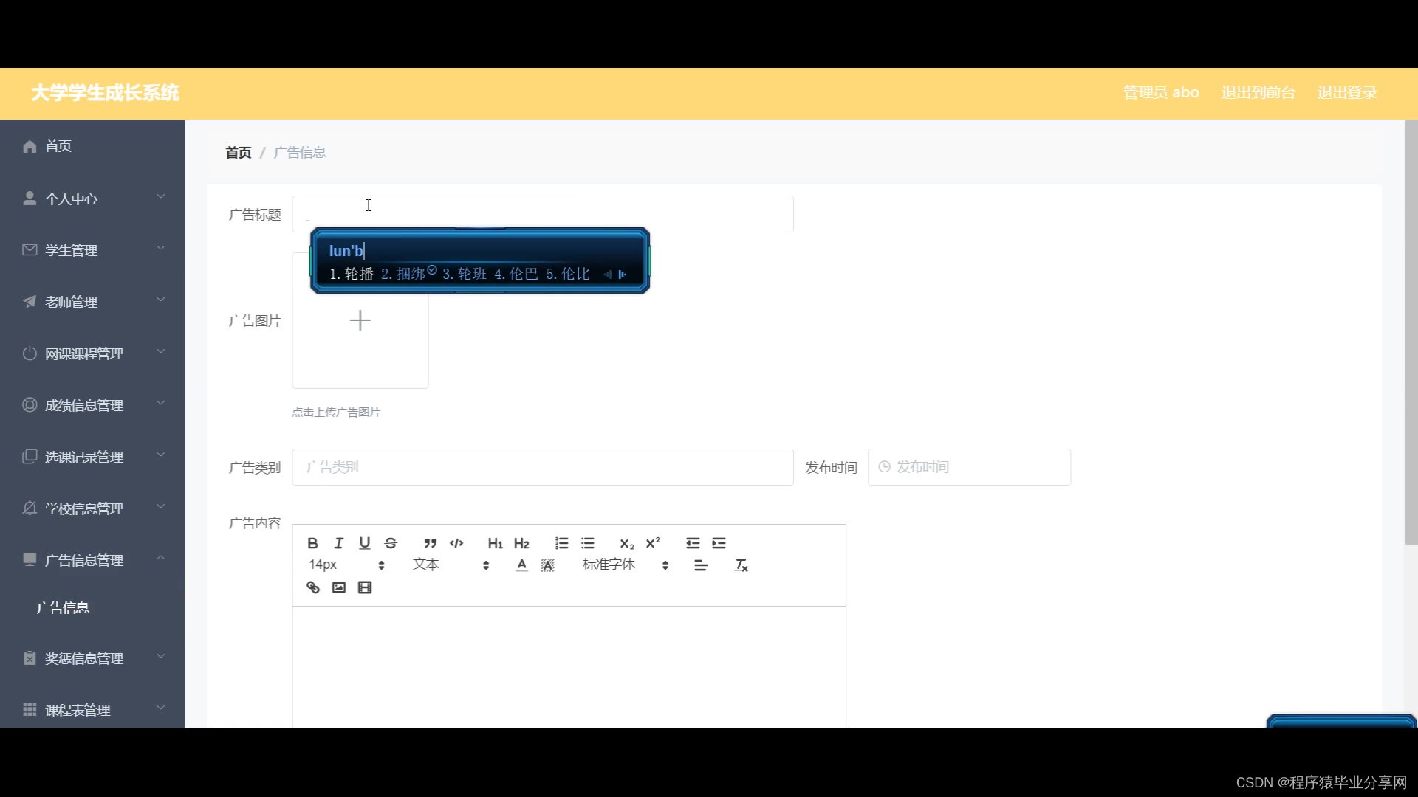Click 退出到前台 in the header
The width and height of the screenshot is (1418, 797).
pyautogui.click(x=1258, y=93)
